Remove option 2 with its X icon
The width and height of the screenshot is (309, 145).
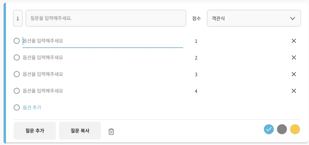point(294,58)
